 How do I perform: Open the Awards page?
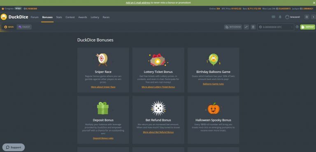coord(83,17)
